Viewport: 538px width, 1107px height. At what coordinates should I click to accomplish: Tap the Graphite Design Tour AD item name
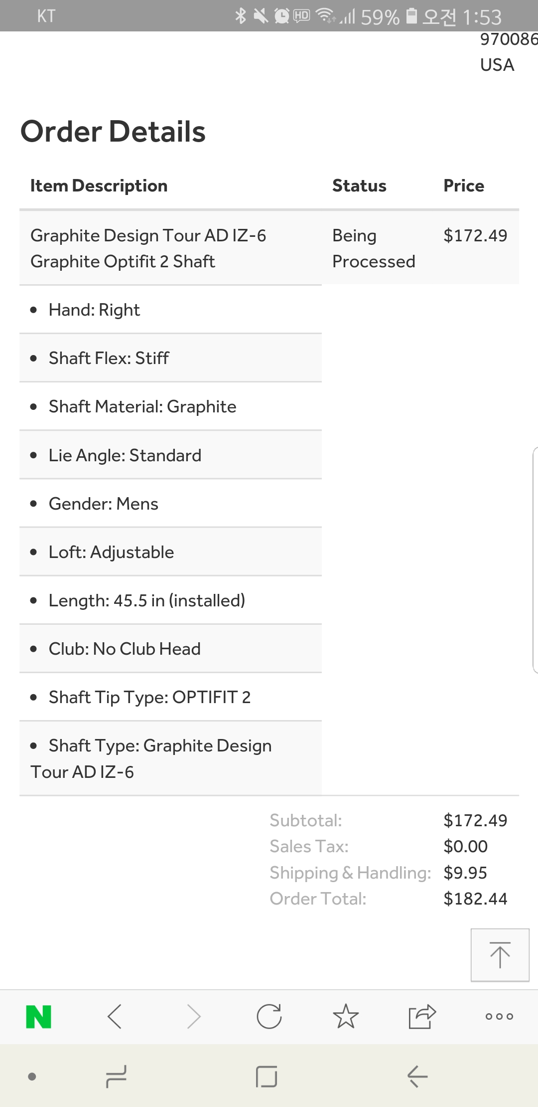(x=148, y=248)
